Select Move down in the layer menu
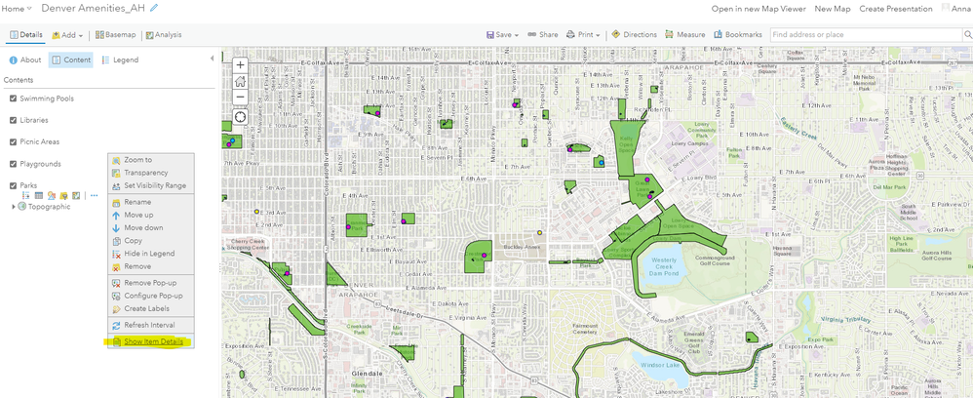Viewport: 973px width, 398px height. pyautogui.click(x=143, y=228)
